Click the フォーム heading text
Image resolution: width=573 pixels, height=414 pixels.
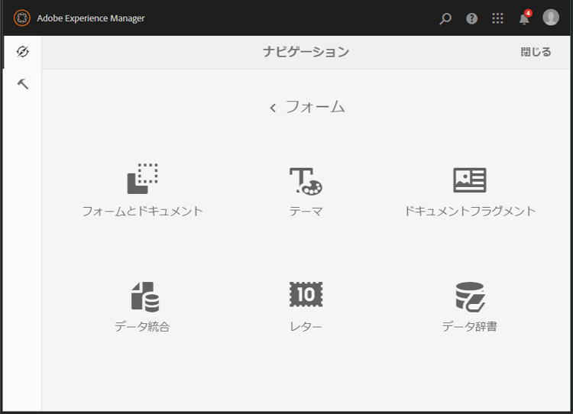coord(315,107)
